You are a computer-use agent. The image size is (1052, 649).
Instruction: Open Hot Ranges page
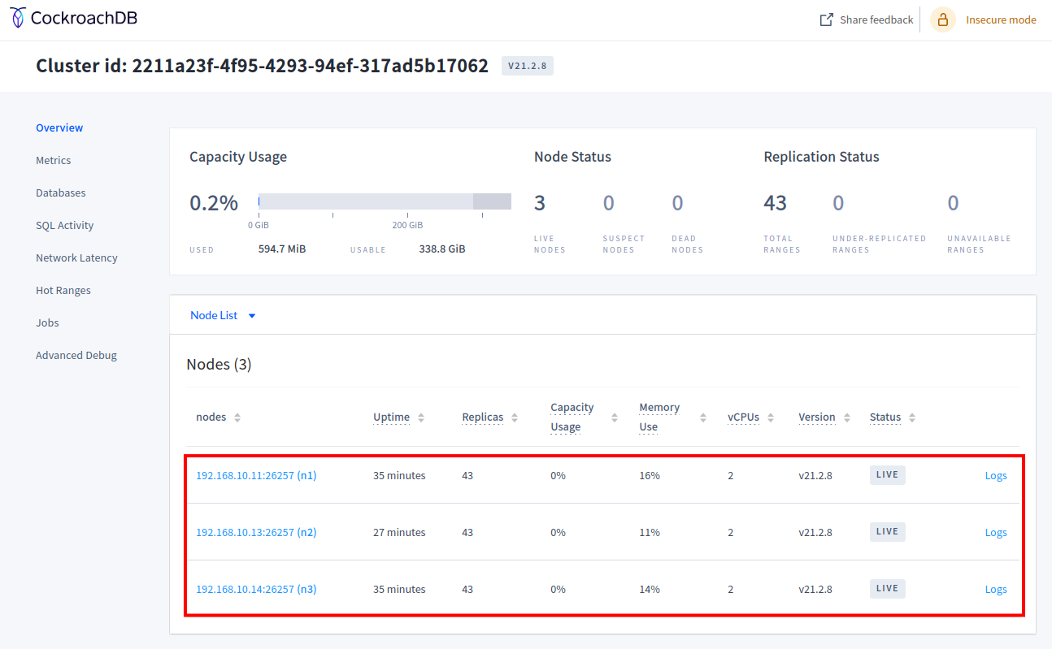coord(63,290)
